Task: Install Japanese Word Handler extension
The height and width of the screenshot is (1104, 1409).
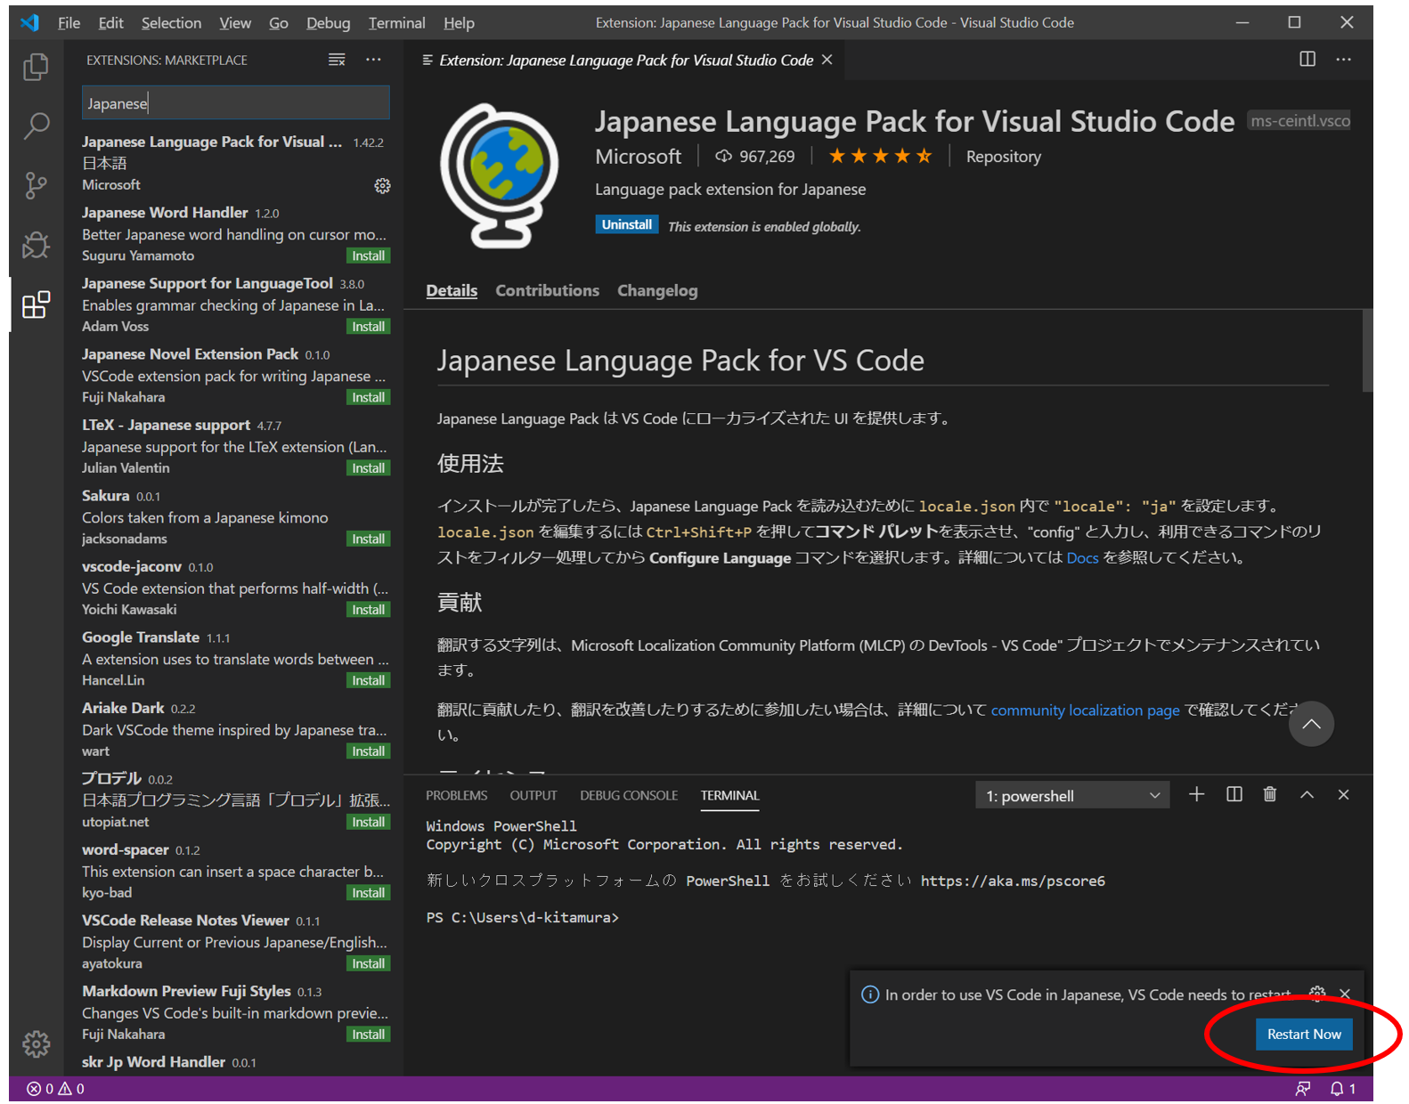Action: 368,256
